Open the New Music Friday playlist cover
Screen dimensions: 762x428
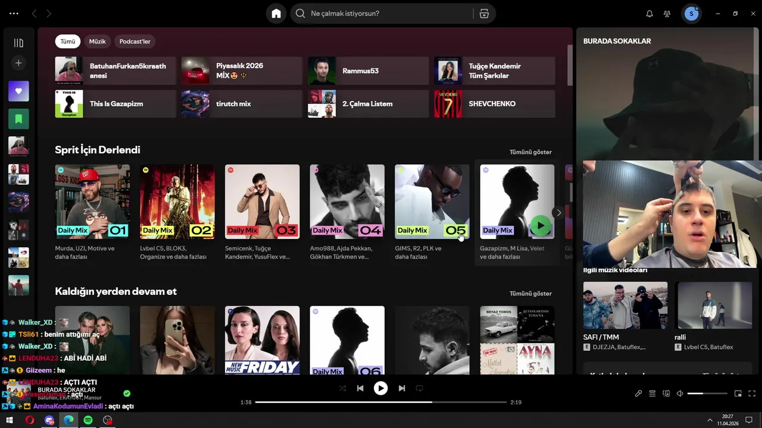(x=262, y=340)
